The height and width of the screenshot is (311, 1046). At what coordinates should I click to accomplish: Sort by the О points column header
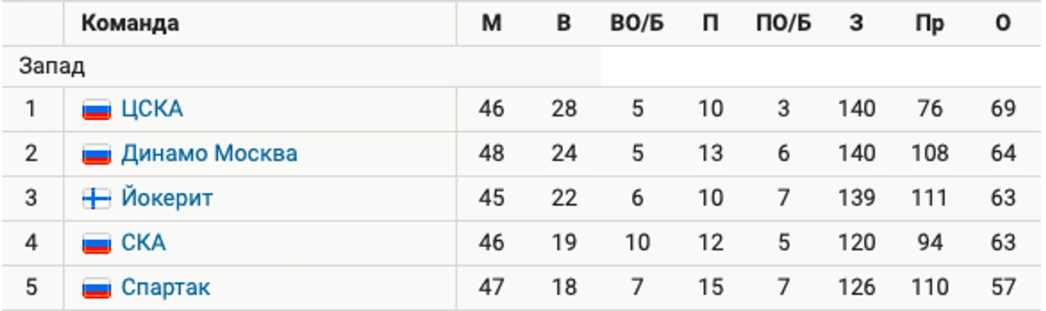click(x=1003, y=24)
